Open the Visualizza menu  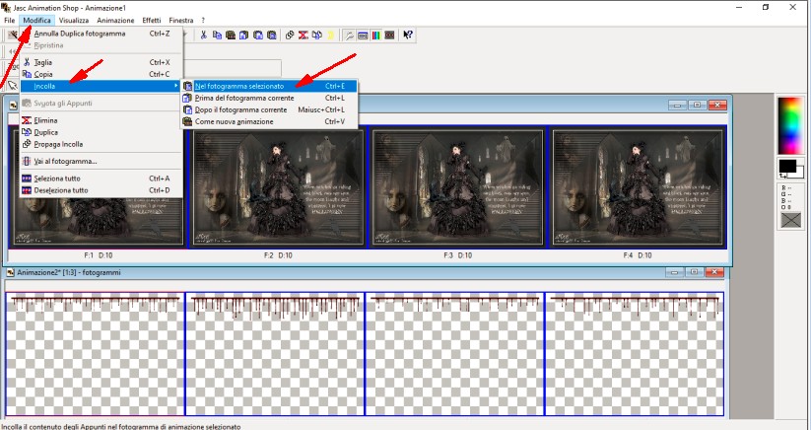tap(74, 20)
